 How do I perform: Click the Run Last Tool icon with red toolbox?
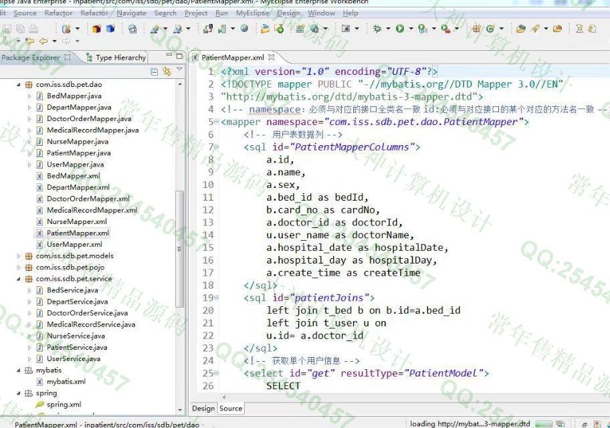coord(446,28)
